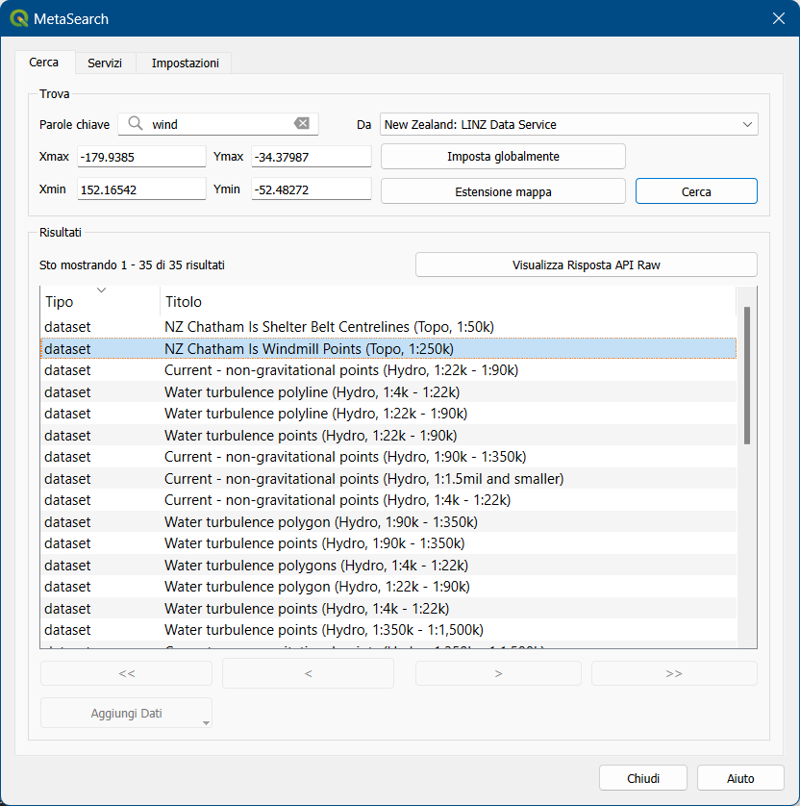Switch to the Cerca tab
Viewport: 800px width, 806px height.
44,63
